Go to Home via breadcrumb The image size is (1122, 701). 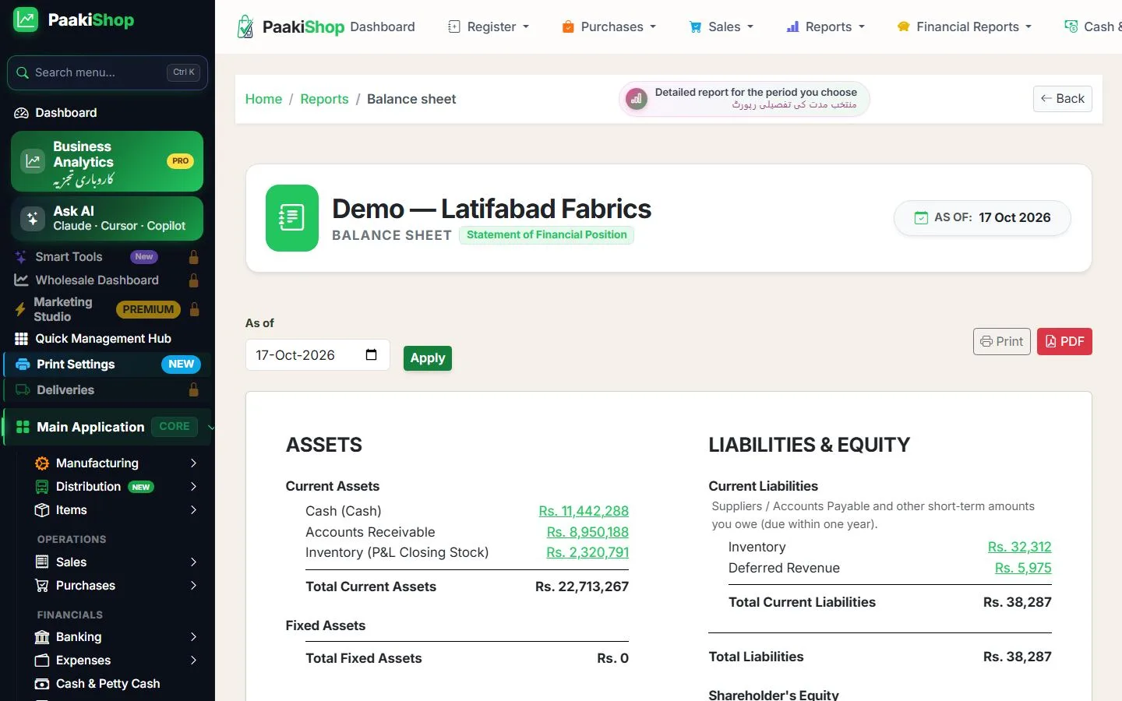coord(263,99)
